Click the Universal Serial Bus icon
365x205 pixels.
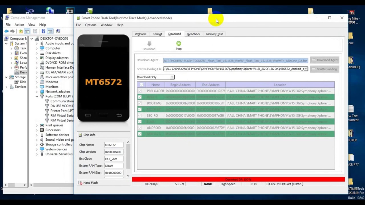pyautogui.click(x=42, y=154)
